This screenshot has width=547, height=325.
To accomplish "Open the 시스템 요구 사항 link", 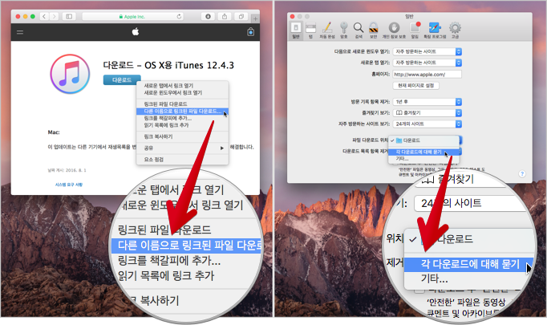I will [x=69, y=185].
